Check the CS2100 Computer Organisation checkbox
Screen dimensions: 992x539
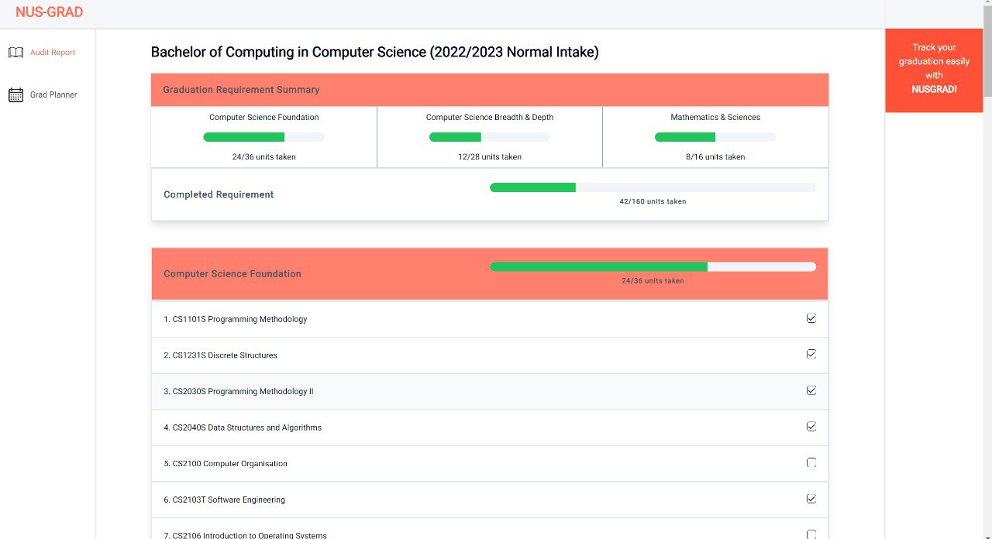[x=811, y=462]
